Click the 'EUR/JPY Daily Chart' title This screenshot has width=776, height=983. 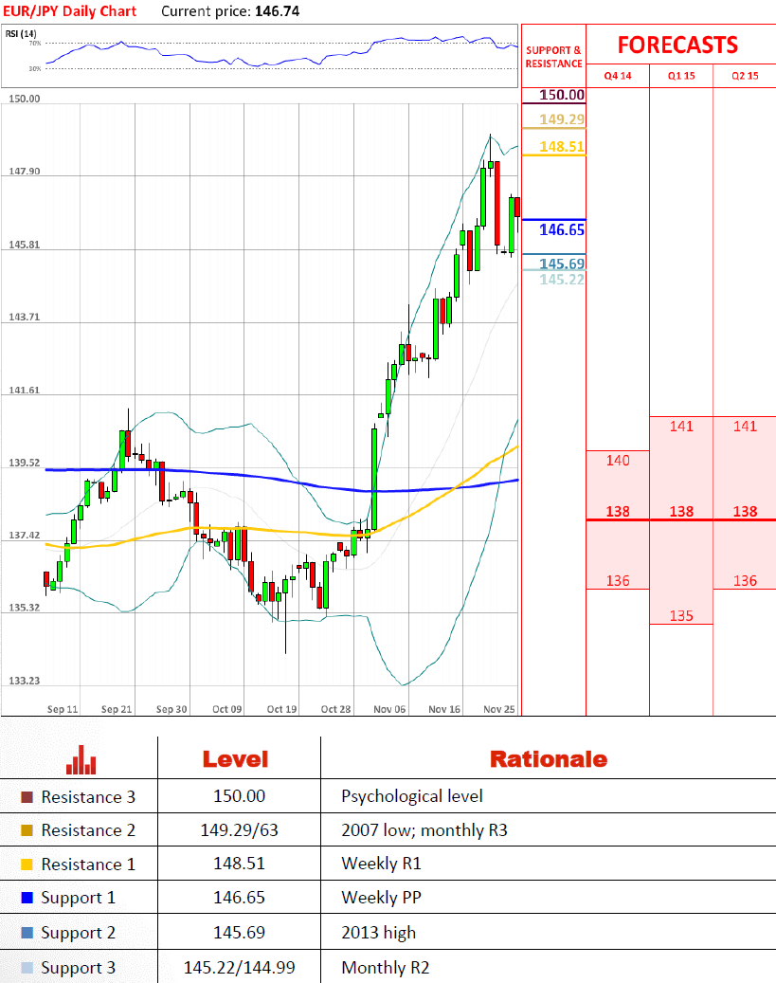click(70, 11)
